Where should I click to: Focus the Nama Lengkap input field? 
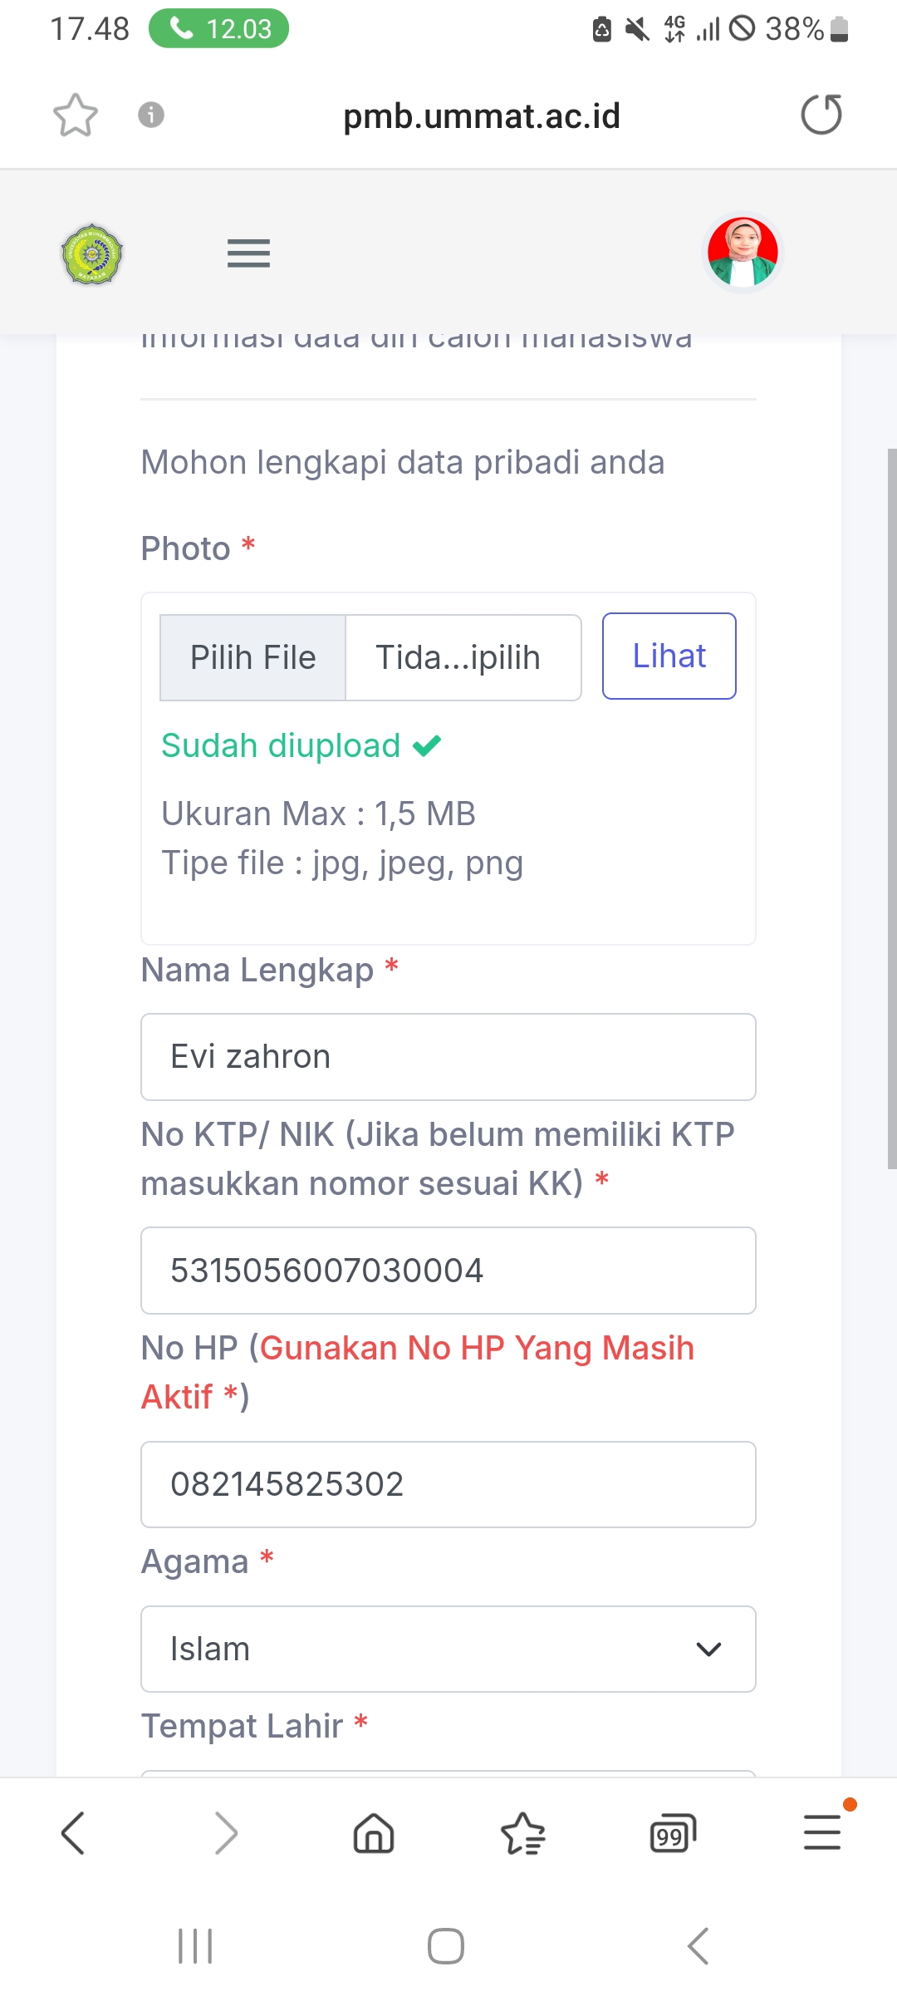pos(448,1057)
